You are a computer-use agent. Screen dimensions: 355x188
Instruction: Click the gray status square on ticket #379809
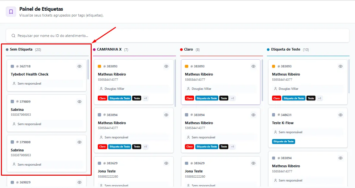[12, 102]
